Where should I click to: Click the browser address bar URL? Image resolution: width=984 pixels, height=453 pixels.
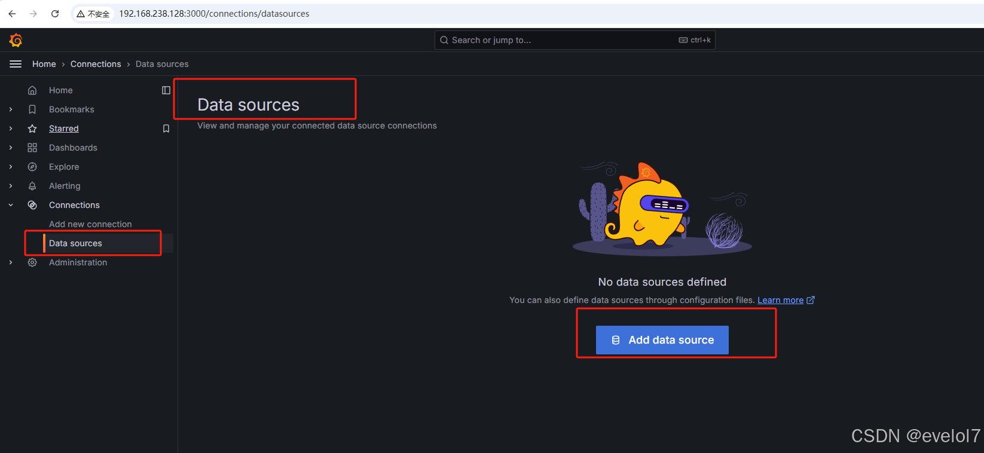click(x=214, y=14)
